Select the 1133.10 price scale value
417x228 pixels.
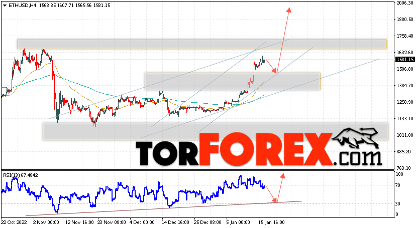tap(404, 118)
